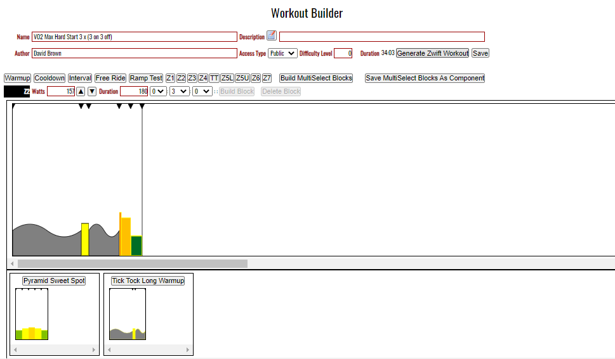
Task: Increase watts with up arrow button
Action: tap(81, 91)
